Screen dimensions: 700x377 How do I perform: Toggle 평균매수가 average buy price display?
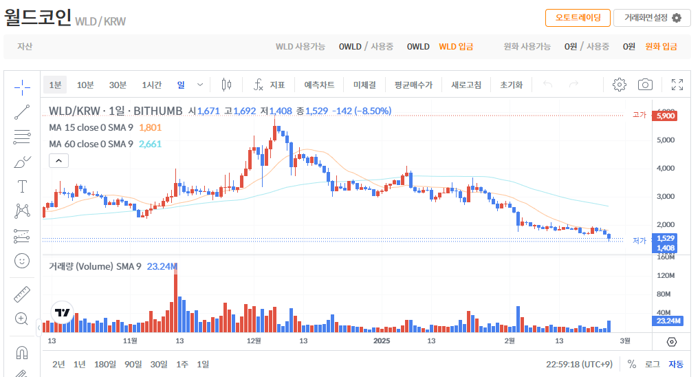413,85
